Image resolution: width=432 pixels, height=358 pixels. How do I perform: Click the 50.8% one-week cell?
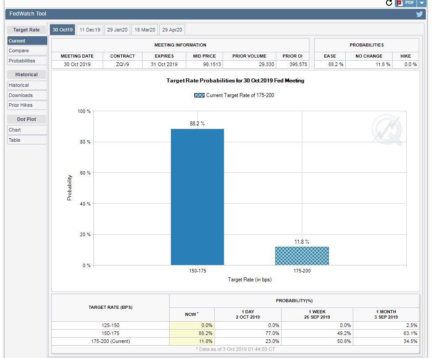point(317,342)
